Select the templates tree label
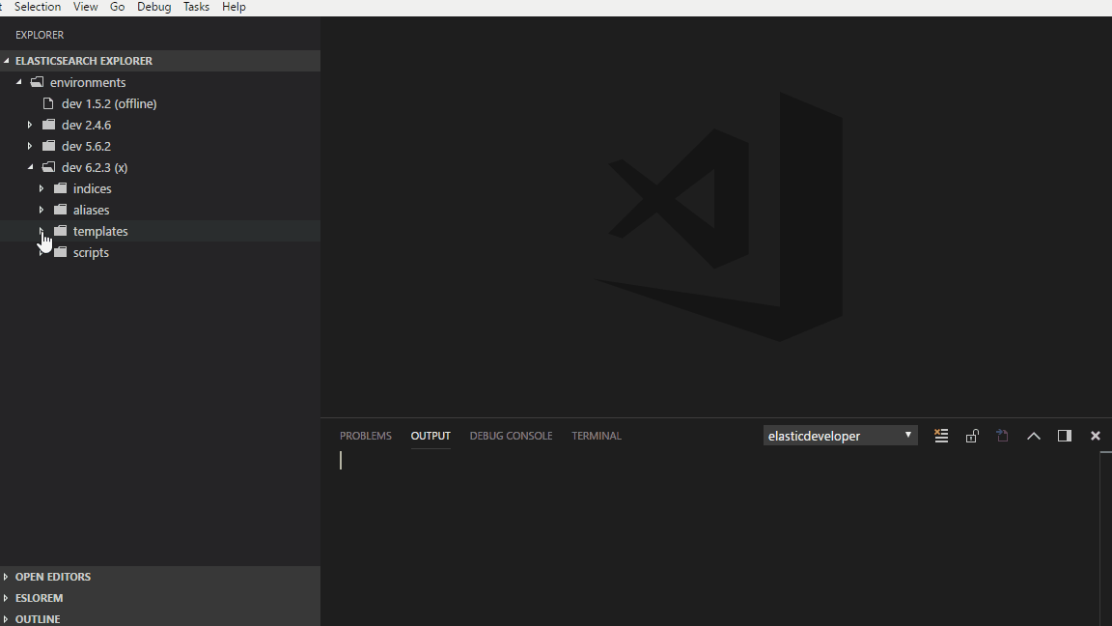The image size is (1112, 626). [x=100, y=232]
